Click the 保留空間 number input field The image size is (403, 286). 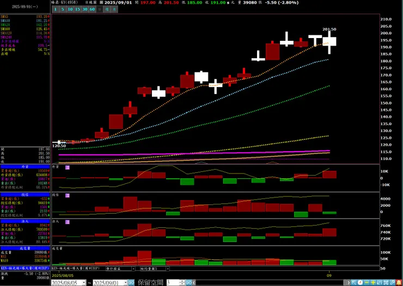(x=174, y=283)
